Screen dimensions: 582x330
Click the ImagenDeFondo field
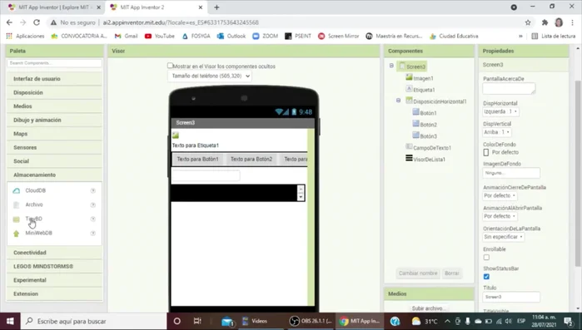coord(511,173)
